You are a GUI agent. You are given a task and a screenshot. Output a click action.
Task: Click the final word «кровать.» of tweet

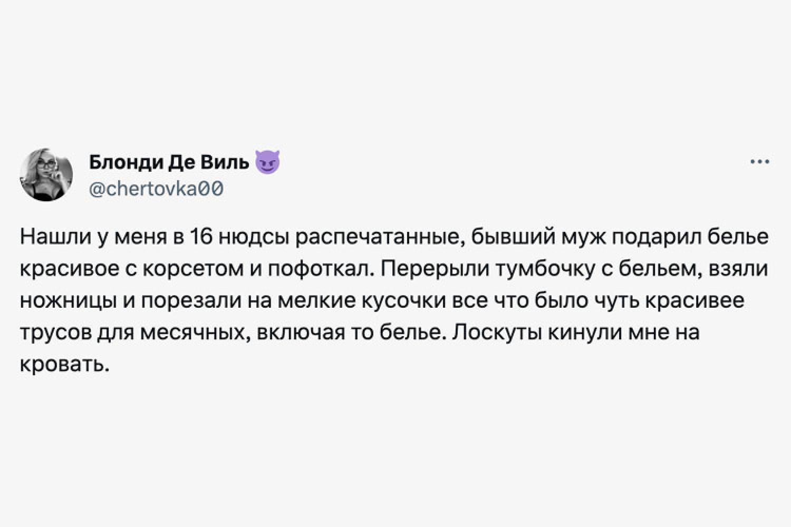coord(65,365)
